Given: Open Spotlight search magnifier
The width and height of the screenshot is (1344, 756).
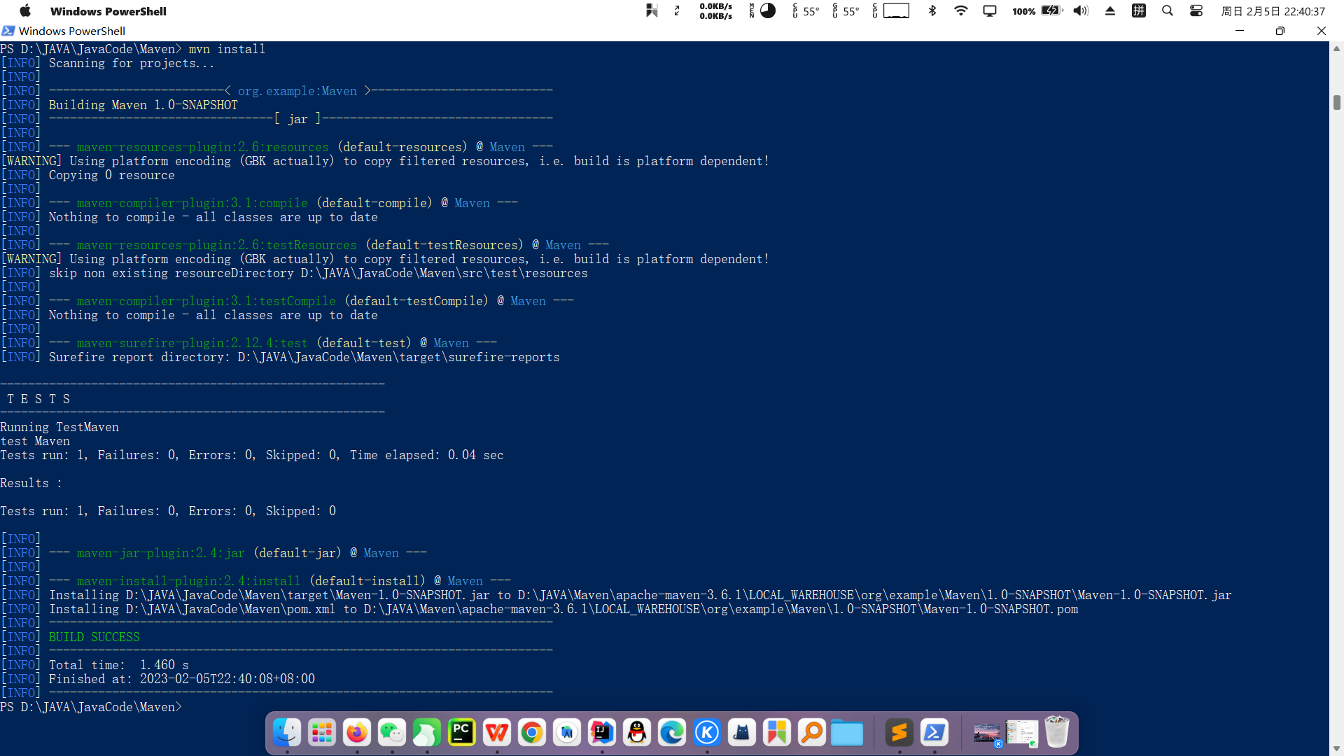Looking at the screenshot, I should (x=1168, y=10).
